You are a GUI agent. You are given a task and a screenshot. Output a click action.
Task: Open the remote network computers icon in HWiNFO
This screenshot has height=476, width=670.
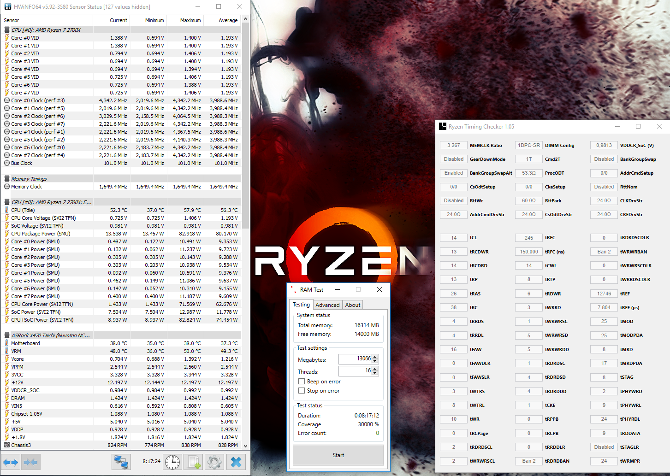[x=121, y=462]
